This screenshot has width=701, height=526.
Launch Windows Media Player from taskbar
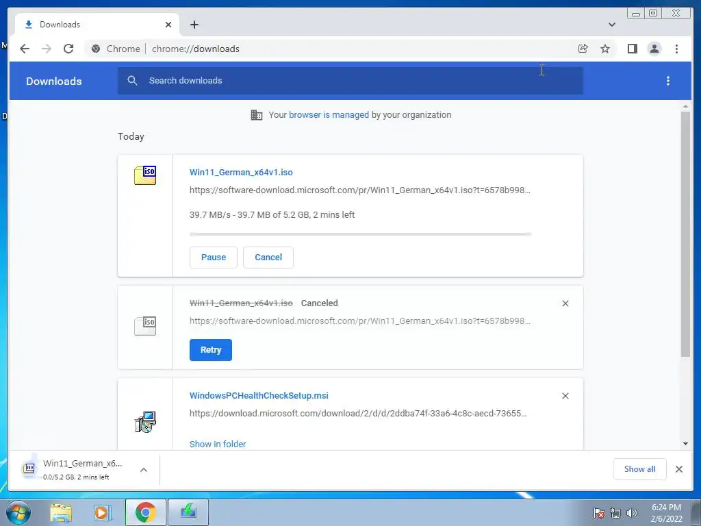coord(103,512)
